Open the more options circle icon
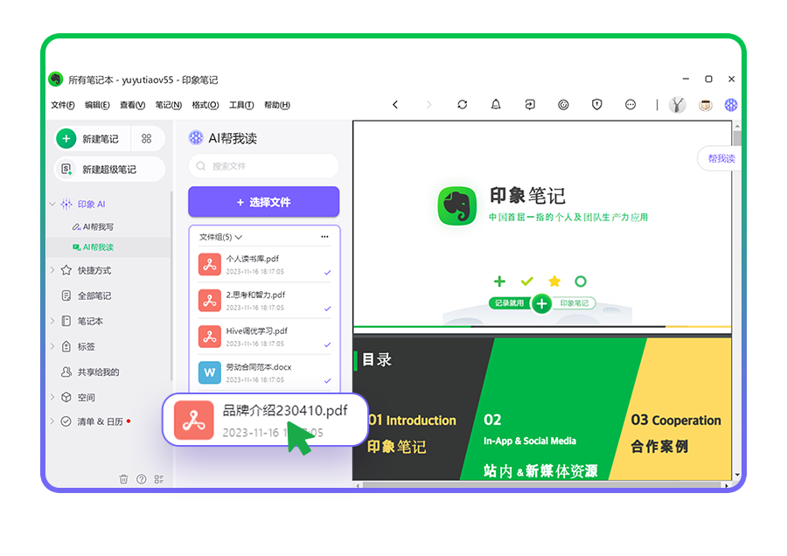787x556 pixels. coord(630,104)
